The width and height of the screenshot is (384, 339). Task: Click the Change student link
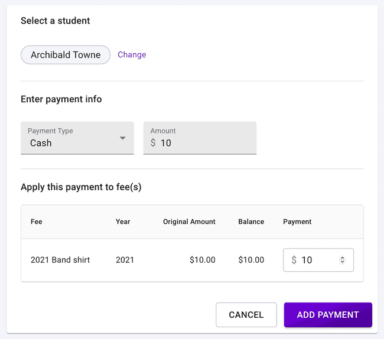tap(132, 55)
